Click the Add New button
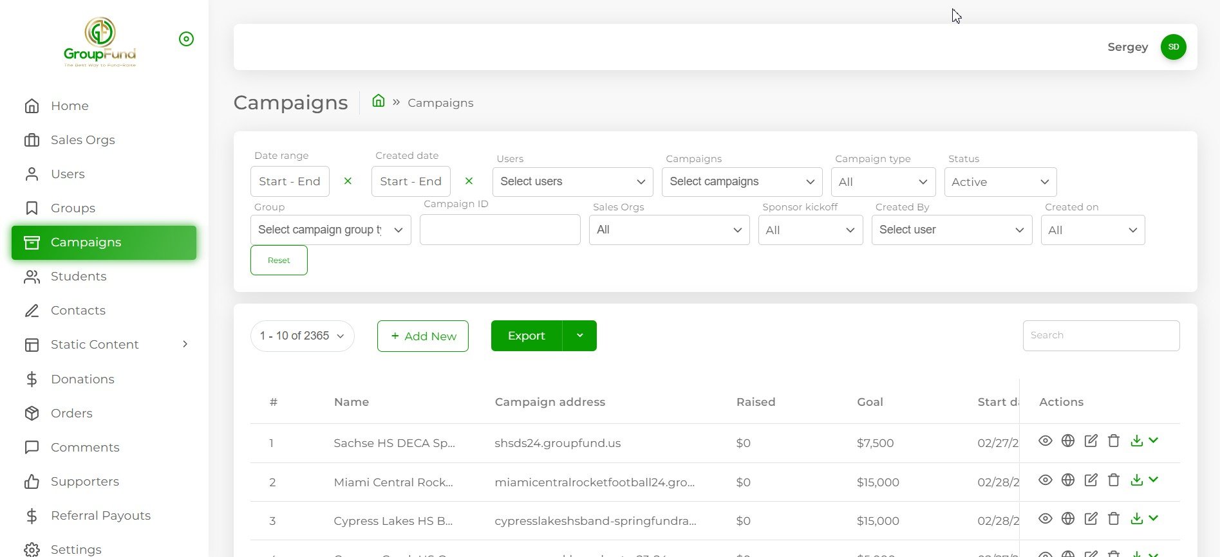 point(422,336)
